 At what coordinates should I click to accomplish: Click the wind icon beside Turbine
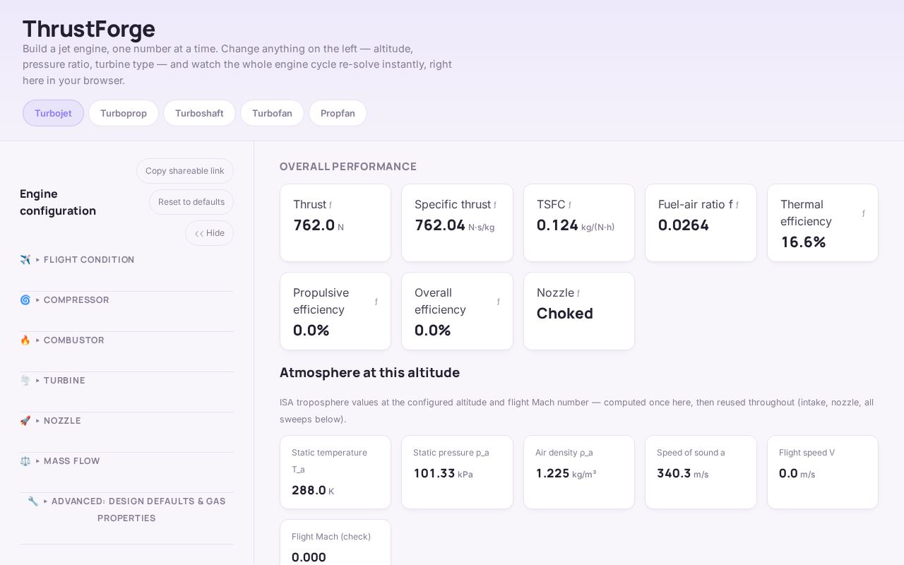pyautogui.click(x=25, y=381)
